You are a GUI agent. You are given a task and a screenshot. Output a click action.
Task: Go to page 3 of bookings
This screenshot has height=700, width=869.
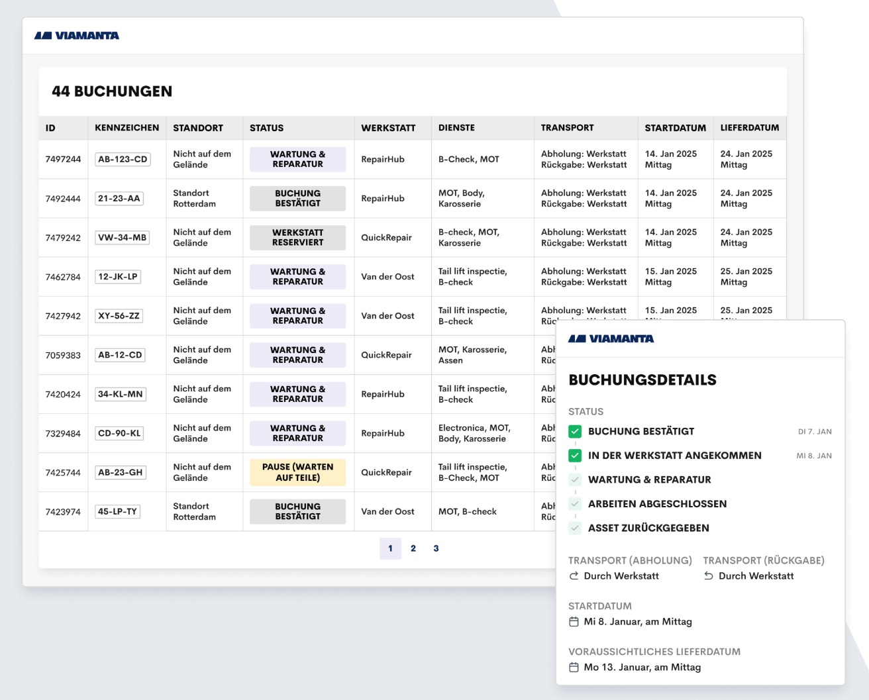(436, 548)
